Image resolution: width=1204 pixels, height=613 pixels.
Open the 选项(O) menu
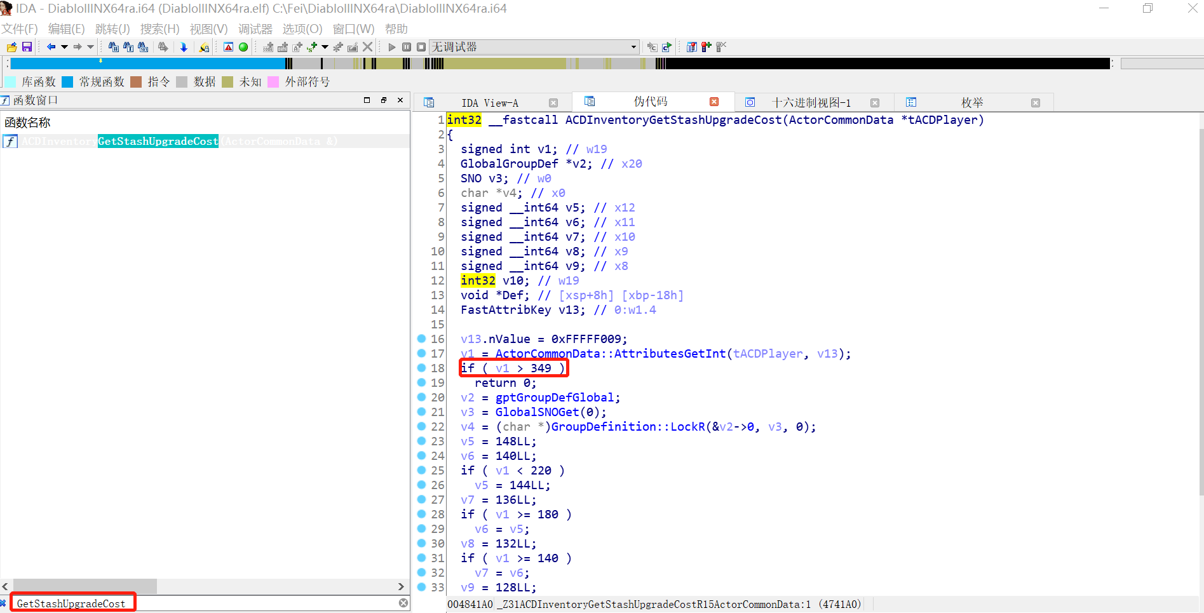click(302, 29)
